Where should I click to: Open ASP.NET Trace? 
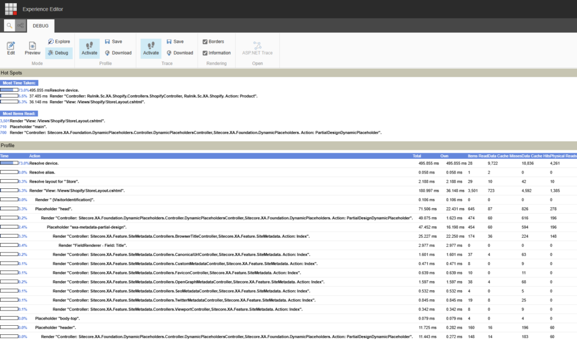point(257,47)
